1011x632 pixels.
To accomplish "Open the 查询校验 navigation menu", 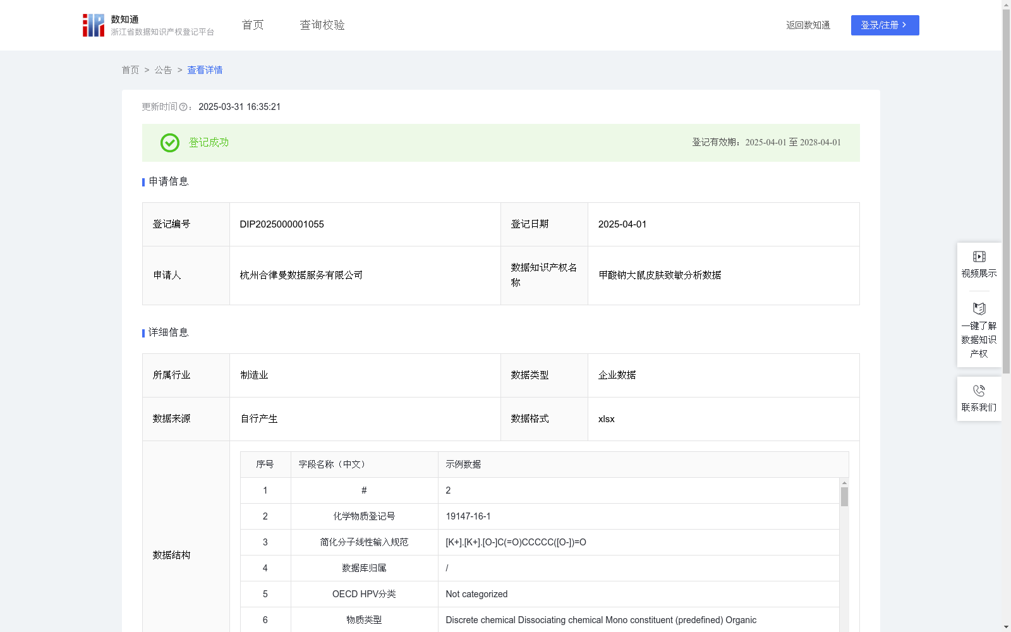I will [x=322, y=25].
